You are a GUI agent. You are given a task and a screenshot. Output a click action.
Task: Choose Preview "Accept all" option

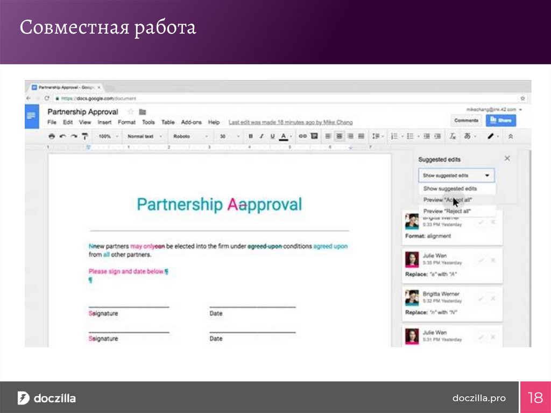click(x=457, y=200)
